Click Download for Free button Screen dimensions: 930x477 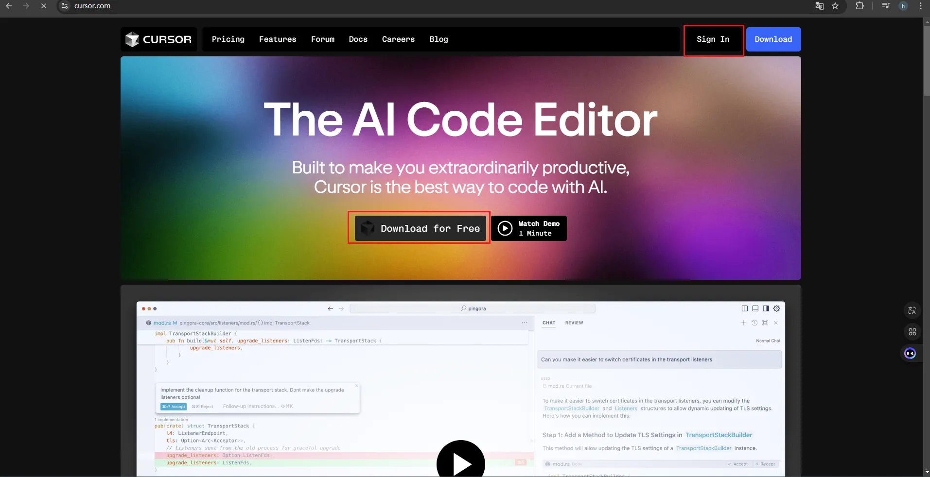tap(420, 228)
